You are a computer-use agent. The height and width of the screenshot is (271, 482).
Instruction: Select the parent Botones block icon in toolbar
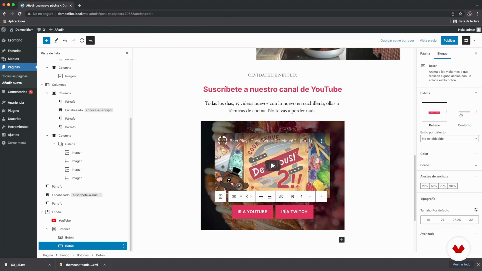click(221, 197)
